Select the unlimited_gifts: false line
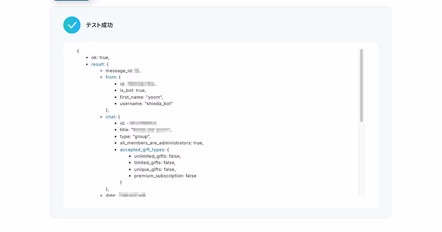The height and width of the screenshot is (232, 442). click(158, 156)
